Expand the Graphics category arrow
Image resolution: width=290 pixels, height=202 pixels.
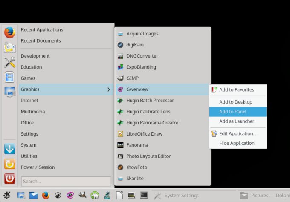[x=109, y=89]
